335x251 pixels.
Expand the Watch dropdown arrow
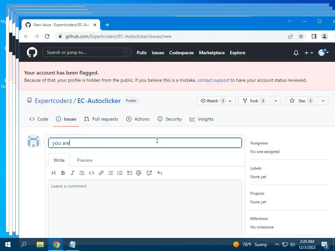pyautogui.click(x=230, y=101)
